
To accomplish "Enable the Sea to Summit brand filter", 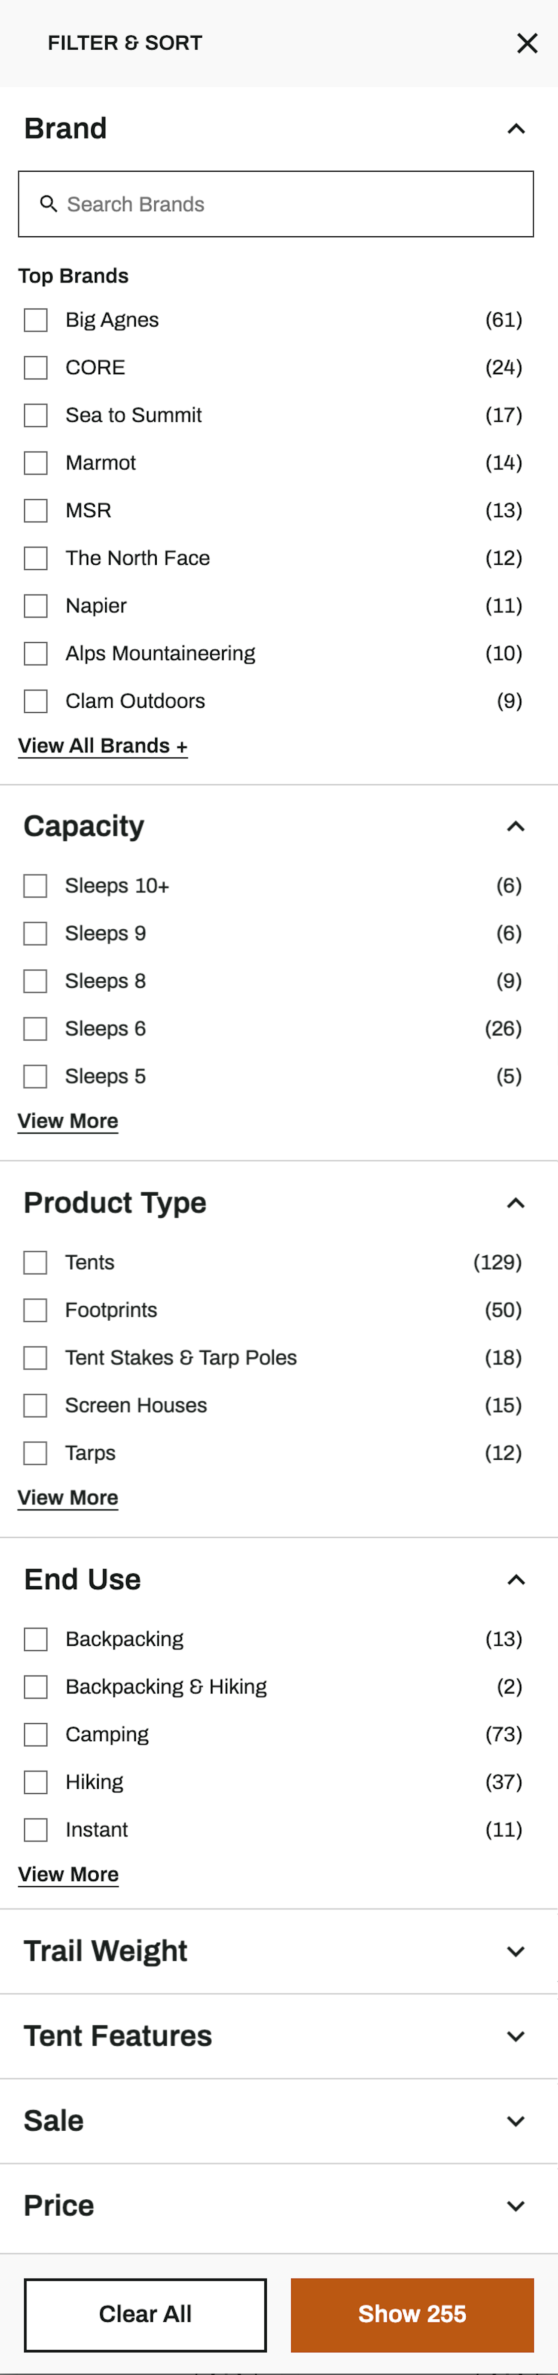I will [x=35, y=415].
